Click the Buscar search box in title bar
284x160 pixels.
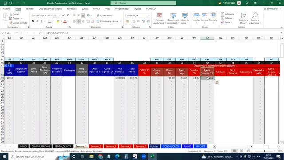[x=143, y=3]
